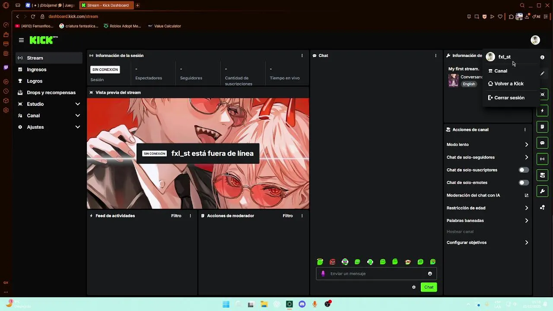Open Opera sidebar settings gear

(6, 110)
